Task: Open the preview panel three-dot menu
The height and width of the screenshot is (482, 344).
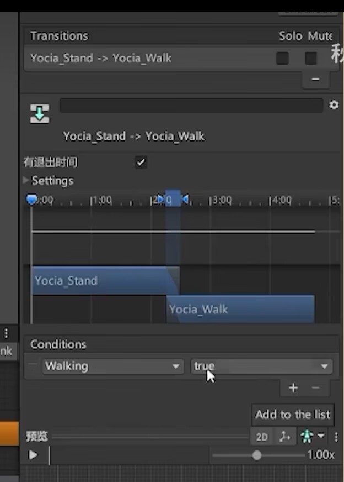Action: [336, 437]
